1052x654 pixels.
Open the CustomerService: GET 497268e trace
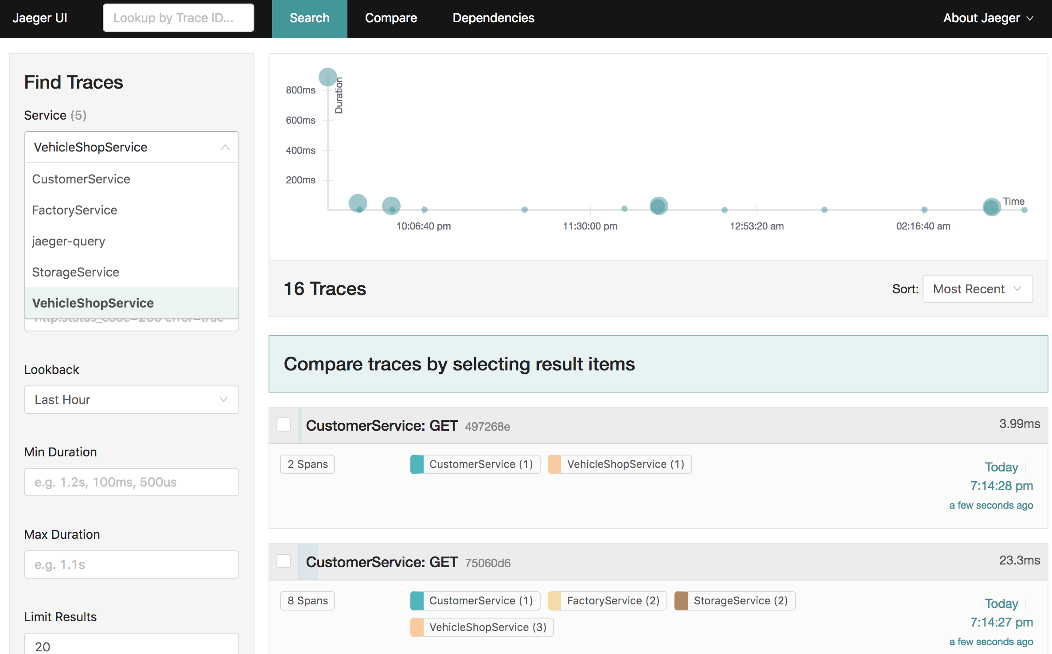tap(382, 425)
